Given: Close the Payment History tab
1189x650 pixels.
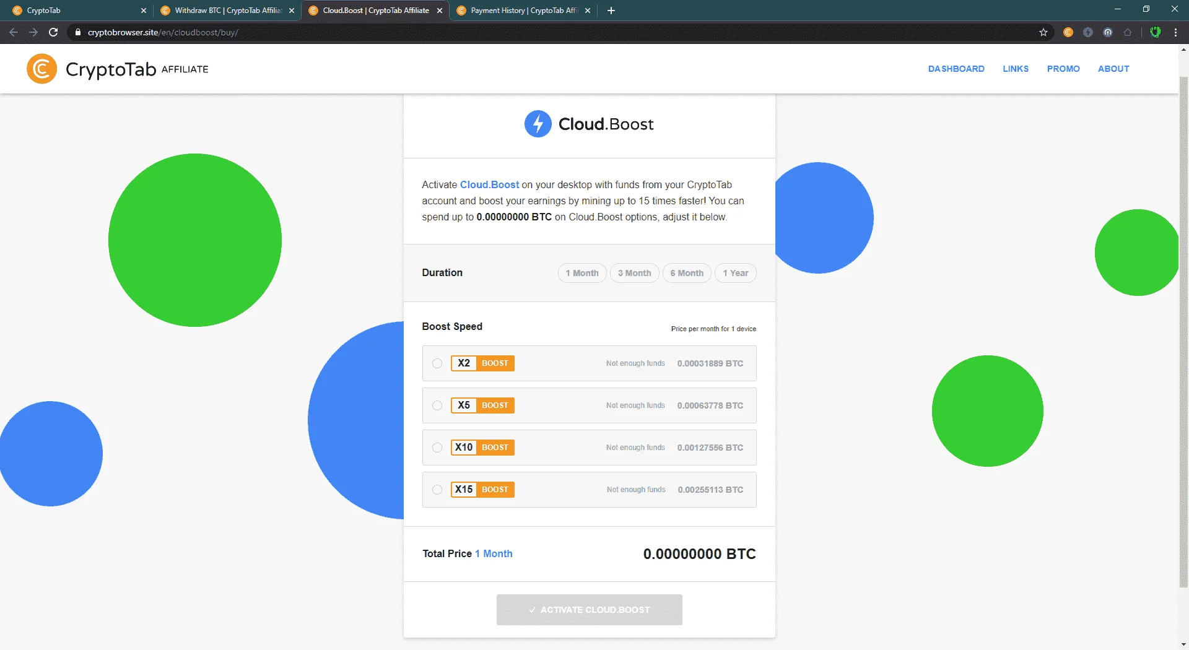Looking at the screenshot, I should point(588,11).
